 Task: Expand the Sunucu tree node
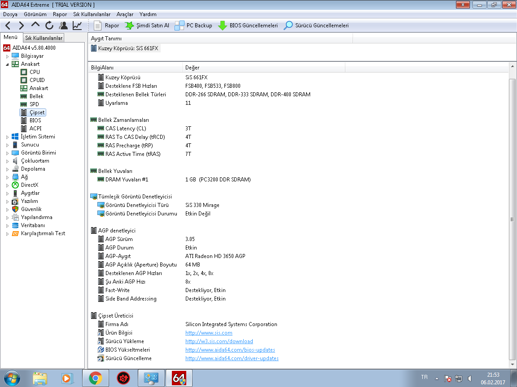point(7,145)
